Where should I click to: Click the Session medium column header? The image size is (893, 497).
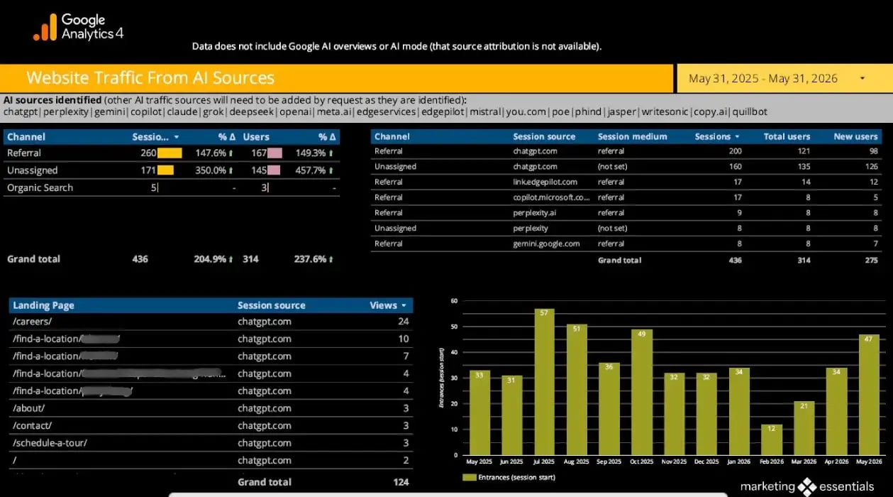click(x=632, y=136)
